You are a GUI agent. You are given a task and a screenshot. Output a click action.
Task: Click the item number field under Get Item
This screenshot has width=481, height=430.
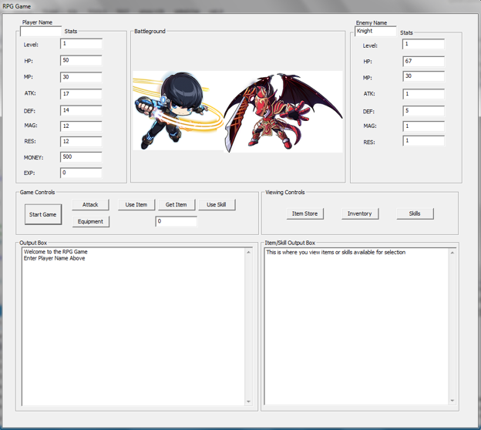tap(176, 221)
